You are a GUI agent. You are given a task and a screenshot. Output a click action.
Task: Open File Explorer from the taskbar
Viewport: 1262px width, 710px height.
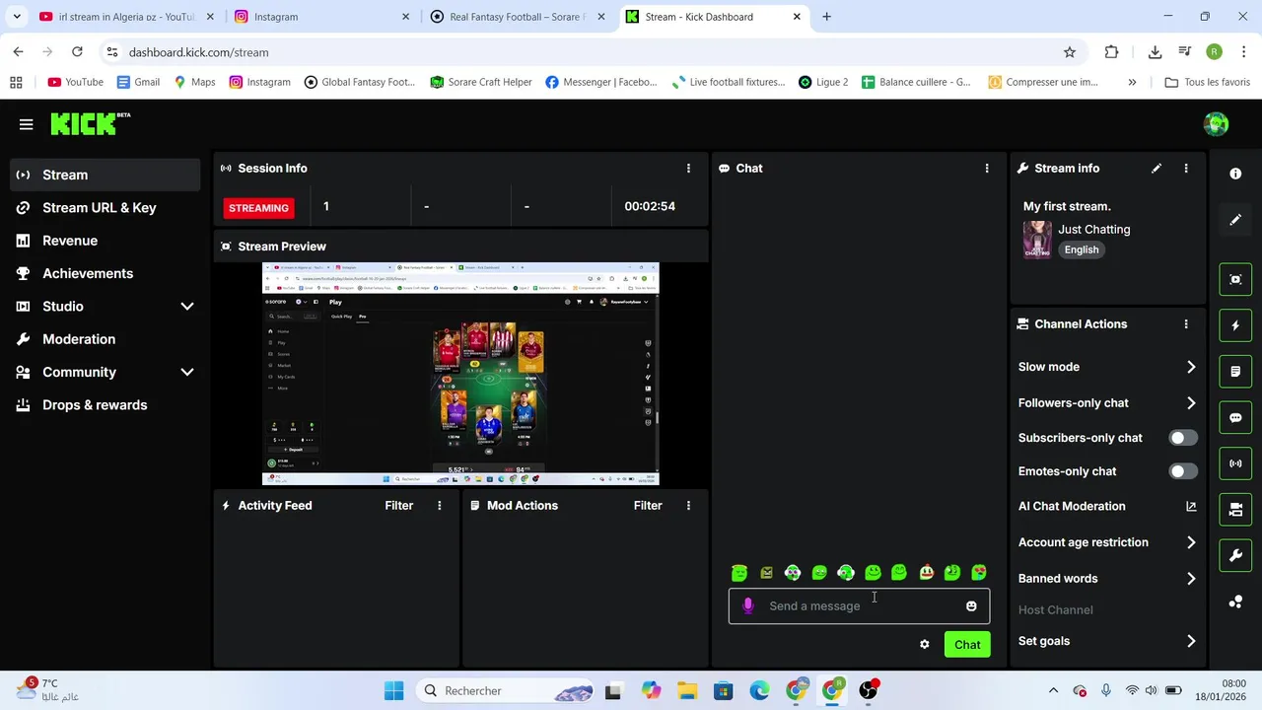686,691
